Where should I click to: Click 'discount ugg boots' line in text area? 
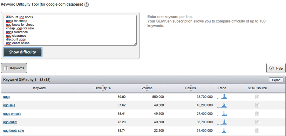(x=19, y=17)
